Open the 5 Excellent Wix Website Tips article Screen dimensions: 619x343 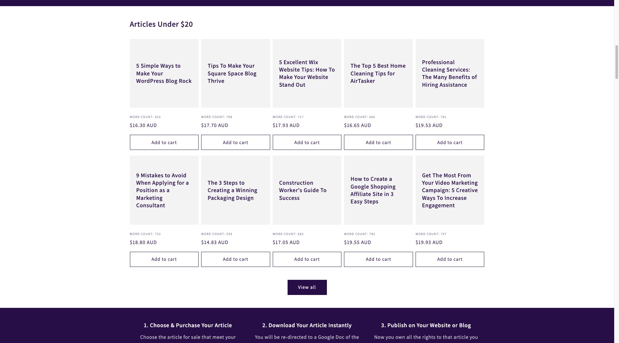pos(307,73)
